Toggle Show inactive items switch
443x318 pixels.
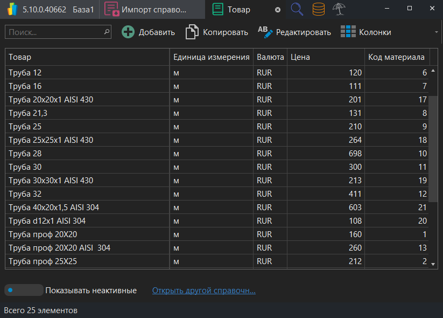(x=23, y=290)
